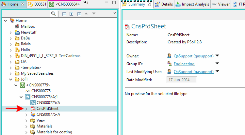Close the Home tab with its X
Screen dimensions: 245x135
(x=23, y=4)
